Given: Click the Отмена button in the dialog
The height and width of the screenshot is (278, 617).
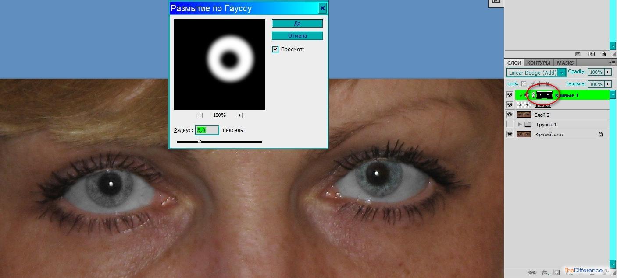Looking at the screenshot, I should [x=297, y=36].
